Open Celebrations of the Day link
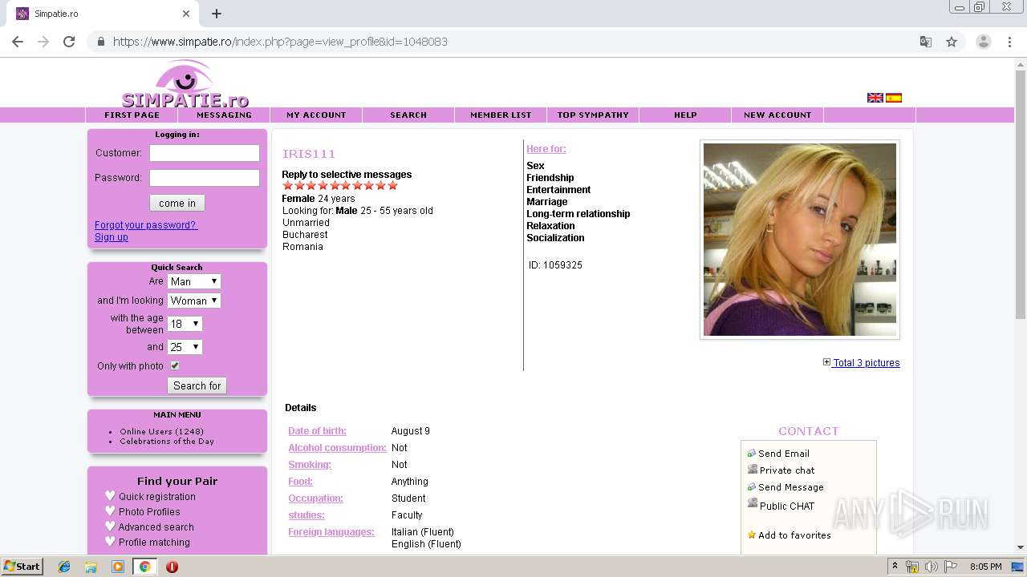1027x577 pixels. coord(167,441)
